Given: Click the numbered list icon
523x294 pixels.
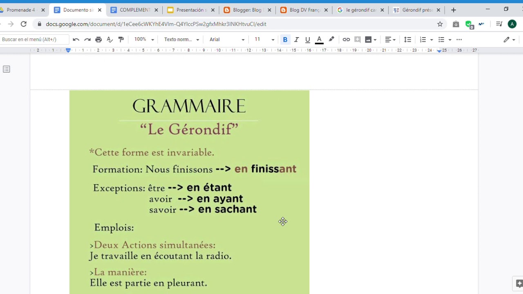Looking at the screenshot, I should pos(423,40).
